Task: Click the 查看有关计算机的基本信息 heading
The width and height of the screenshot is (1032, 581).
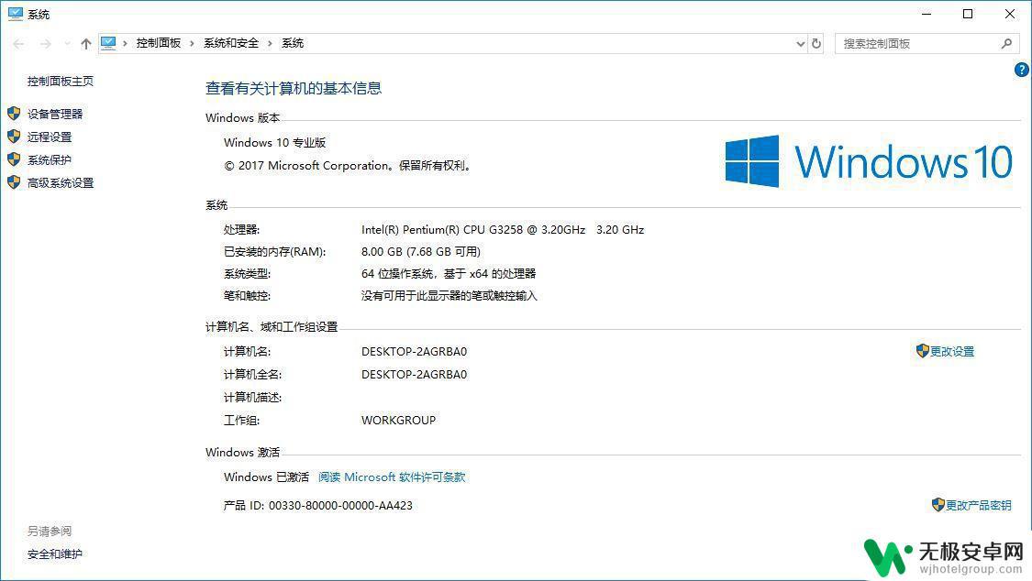Action: 294,88
